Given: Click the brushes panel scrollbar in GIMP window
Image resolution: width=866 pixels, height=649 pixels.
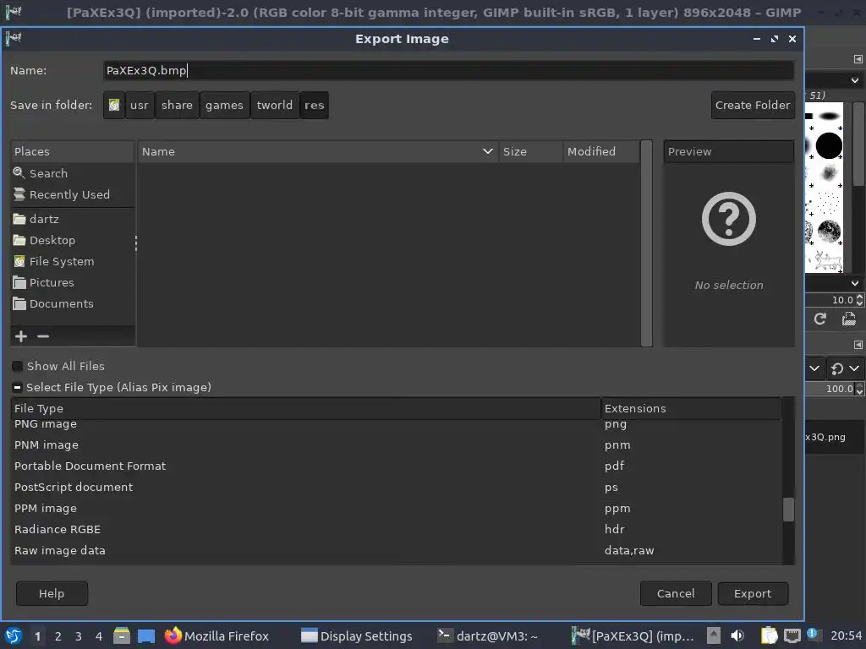Looking at the screenshot, I should pyautogui.click(x=859, y=144).
